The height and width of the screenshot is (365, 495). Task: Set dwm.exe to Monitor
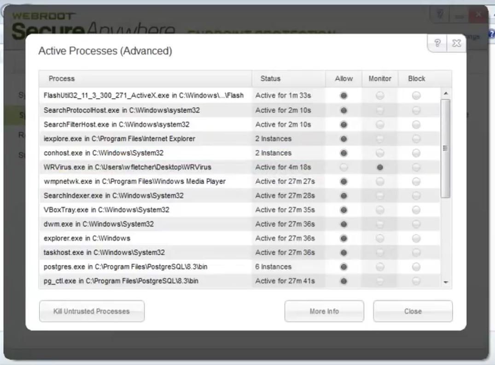[380, 224]
